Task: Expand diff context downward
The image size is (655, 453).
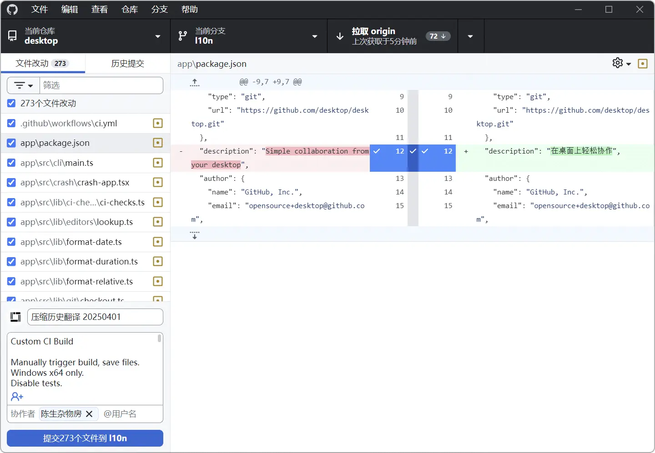Action: tap(195, 234)
